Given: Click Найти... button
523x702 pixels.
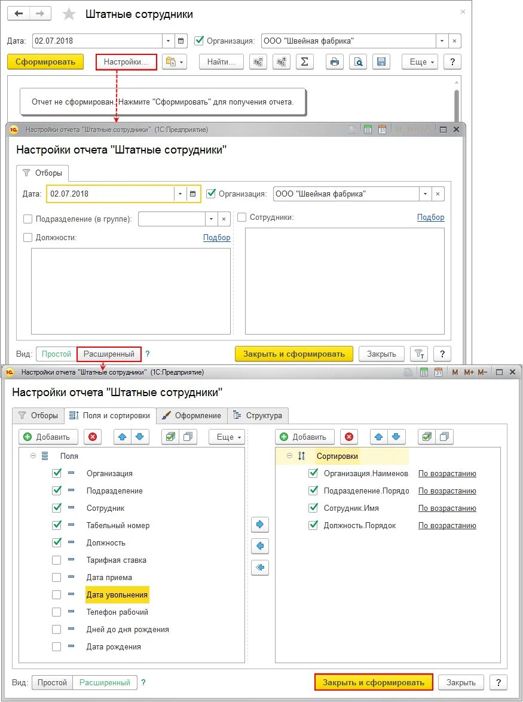Looking at the screenshot, I should (221, 62).
